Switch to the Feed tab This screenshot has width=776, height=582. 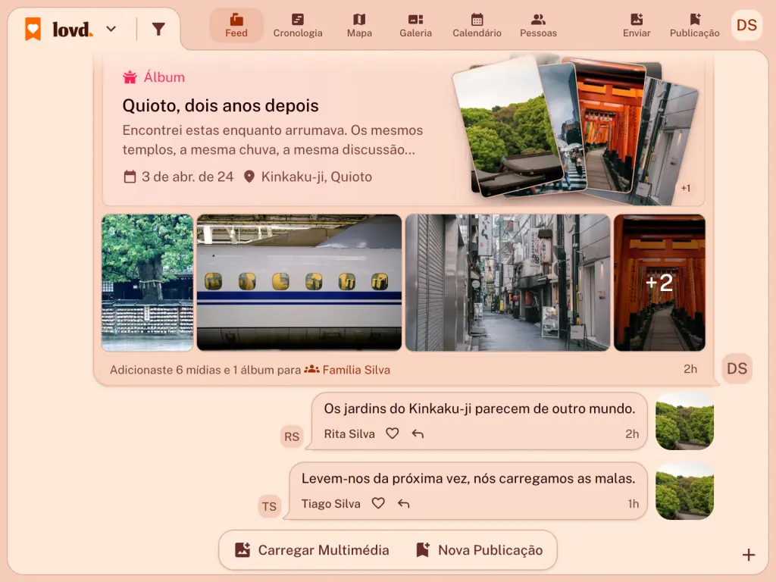click(236, 26)
